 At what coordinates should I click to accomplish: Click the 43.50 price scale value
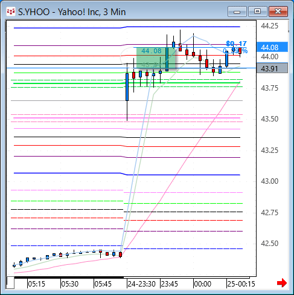click(269, 119)
